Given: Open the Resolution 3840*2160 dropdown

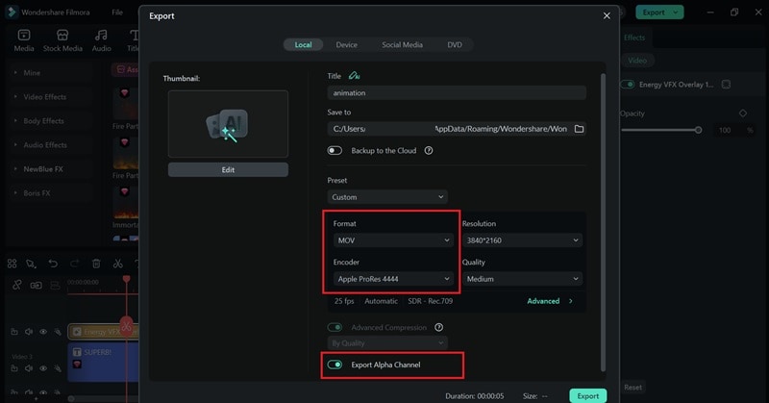Looking at the screenshot, I should point(522,240).
